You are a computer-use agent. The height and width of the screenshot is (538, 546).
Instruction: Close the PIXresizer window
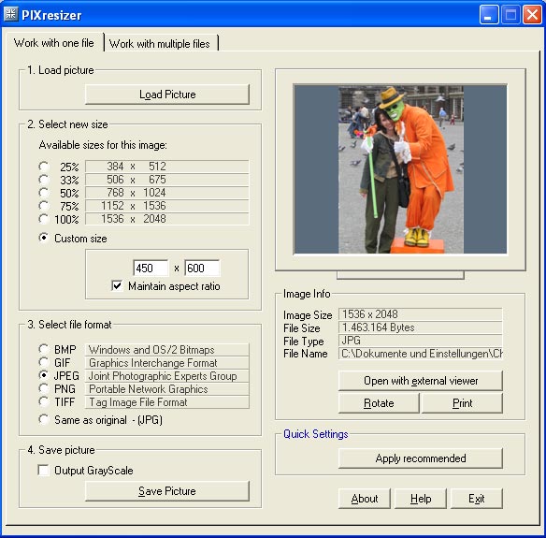point(532,15)
